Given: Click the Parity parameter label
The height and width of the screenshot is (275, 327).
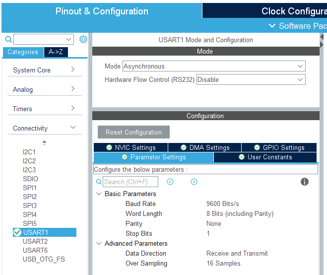Looking at the screenshot, I should coord(134,223).
